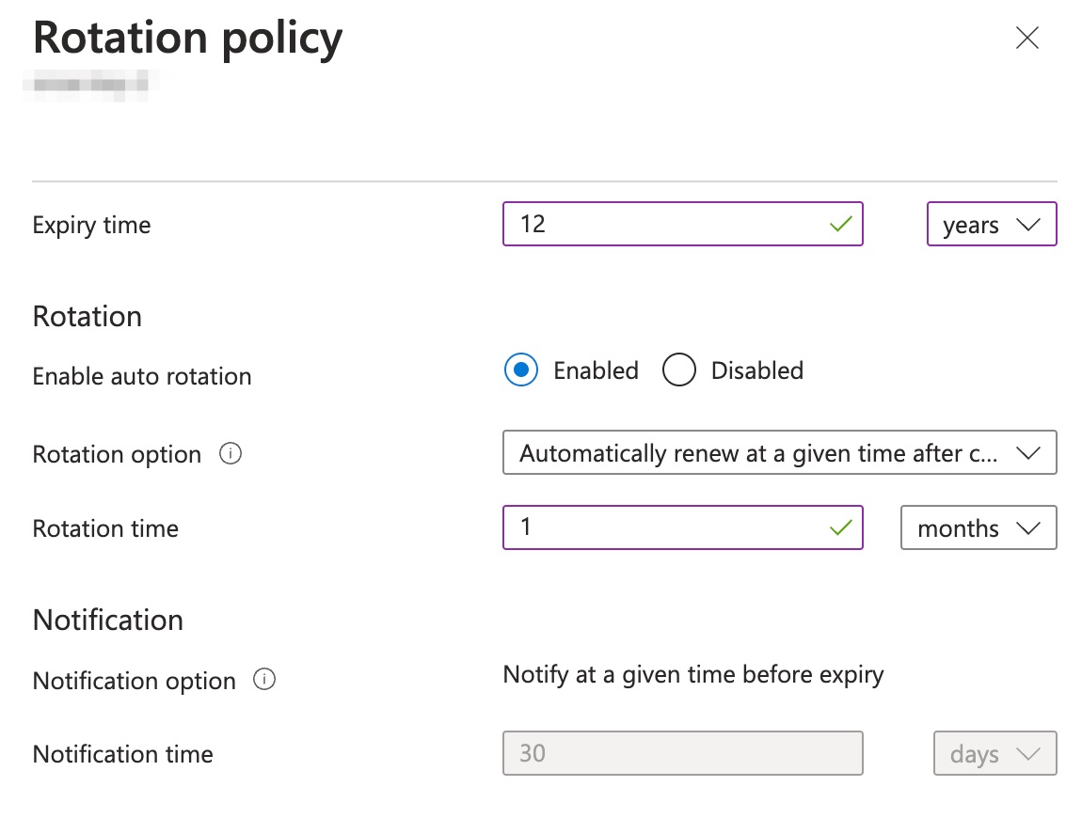
Task: Click the Rotation section heading
Action: point(87,317)
